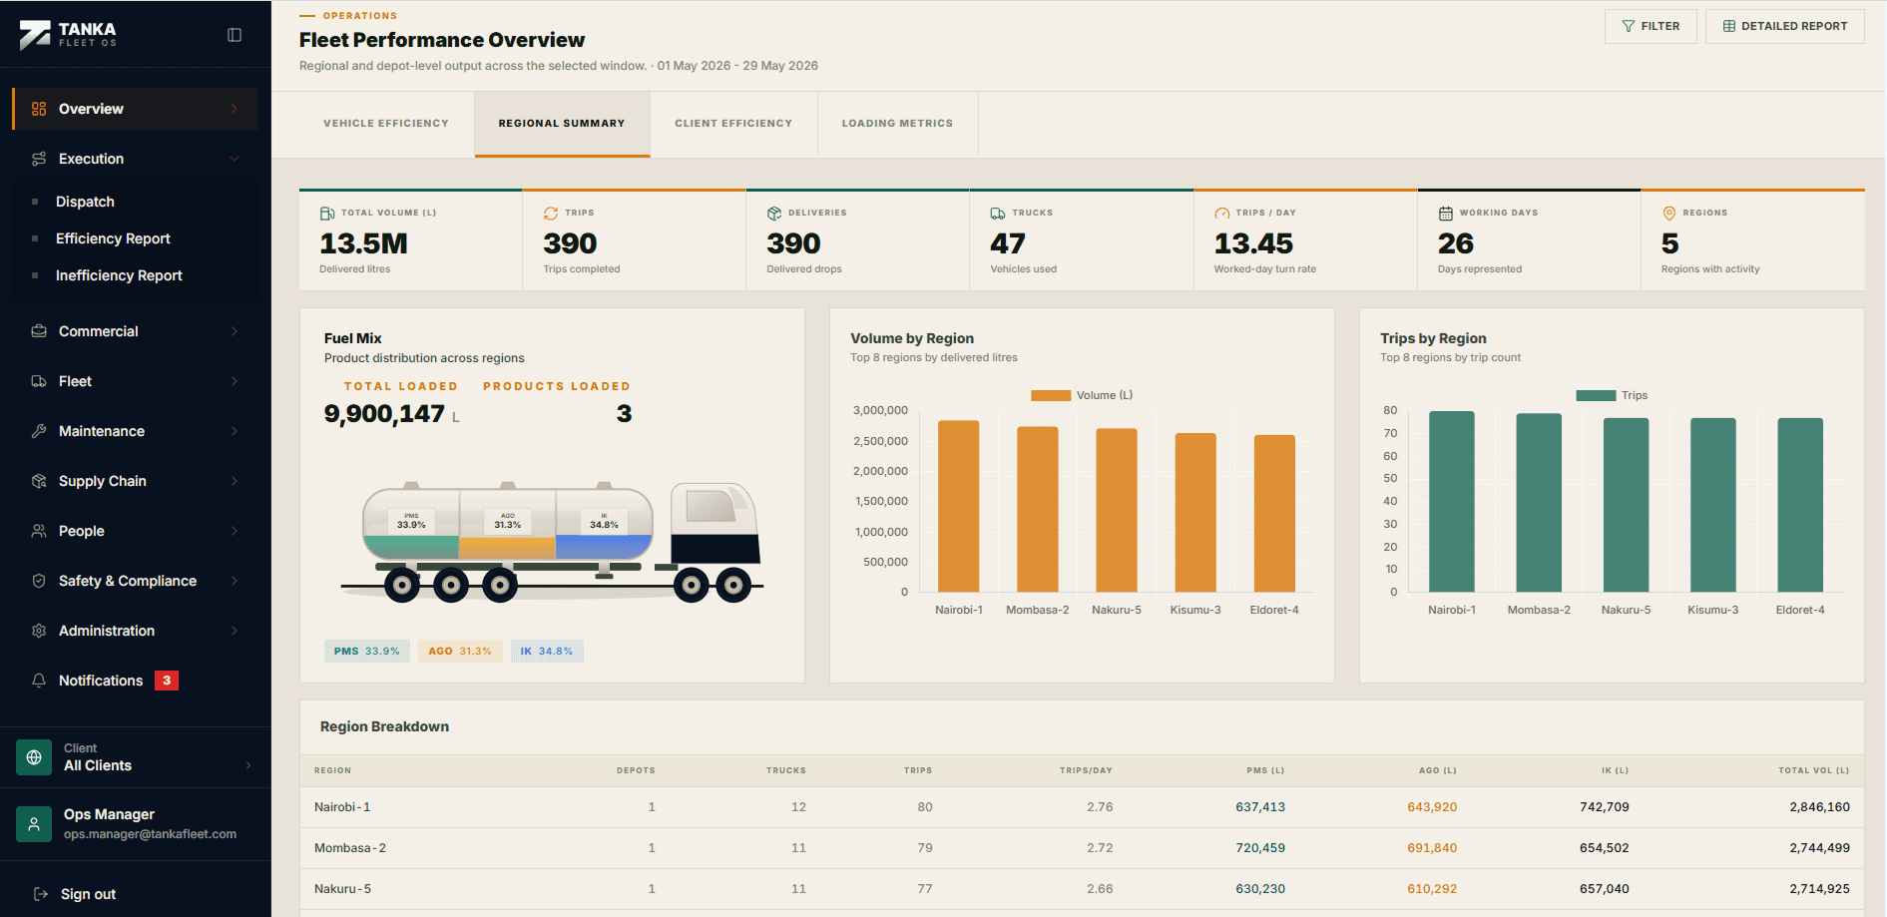Click Nakuru-5 total volume 2,714,925

(x=1819, y=889)
